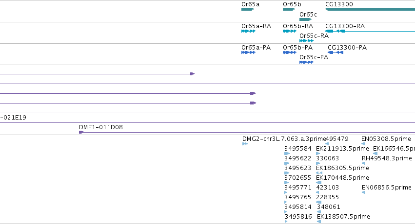Click the Or65b gene label
Image resolution: width=415 pixels, height=224 pixels.
pos(292,4)
